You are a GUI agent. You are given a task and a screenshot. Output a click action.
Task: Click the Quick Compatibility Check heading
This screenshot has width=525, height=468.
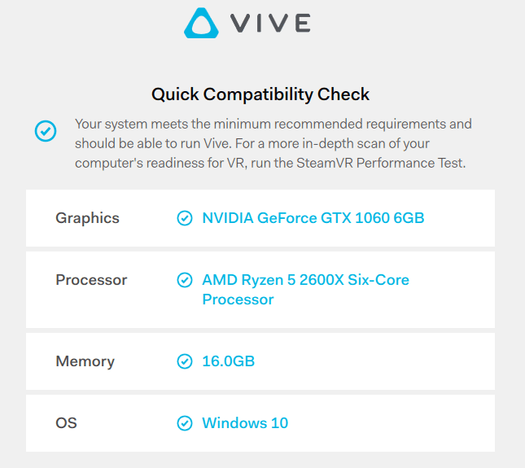pyautogui.click(x=260, y=94)
